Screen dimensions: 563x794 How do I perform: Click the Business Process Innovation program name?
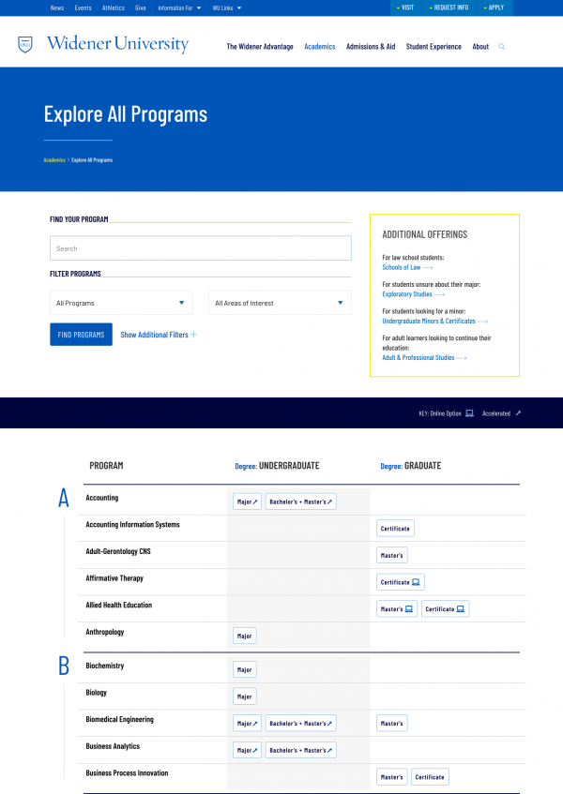[x=127, y=773]
